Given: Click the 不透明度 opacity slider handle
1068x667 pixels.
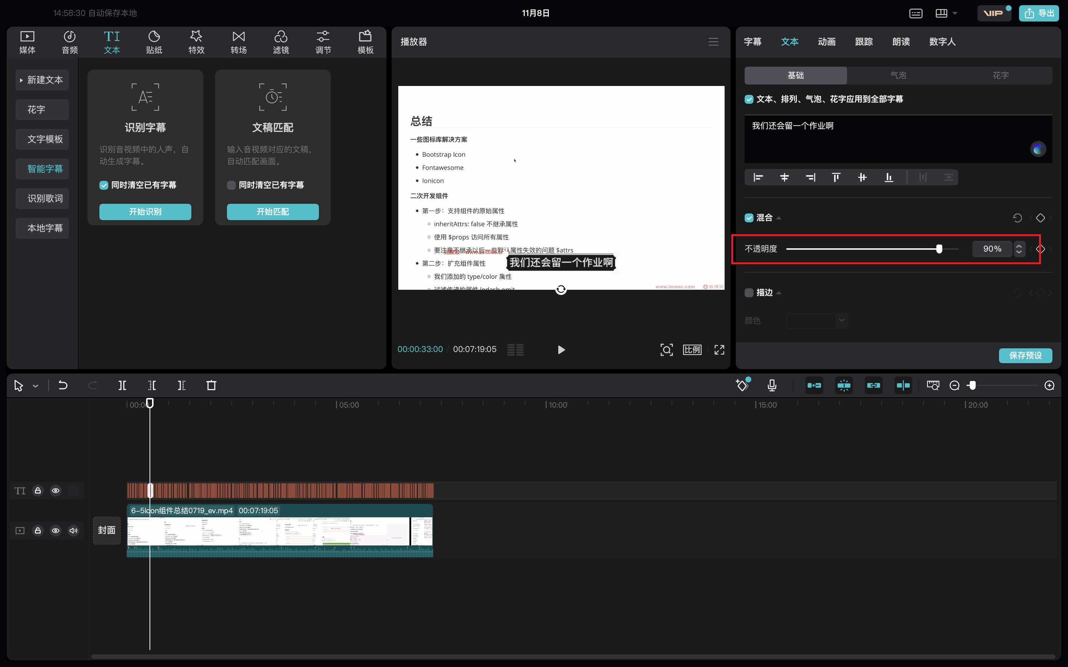Looking at the screenshot, I should point(939,249).
